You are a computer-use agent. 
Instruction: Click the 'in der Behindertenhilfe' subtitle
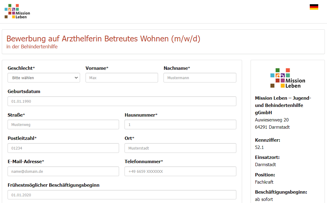coord(32,47)
